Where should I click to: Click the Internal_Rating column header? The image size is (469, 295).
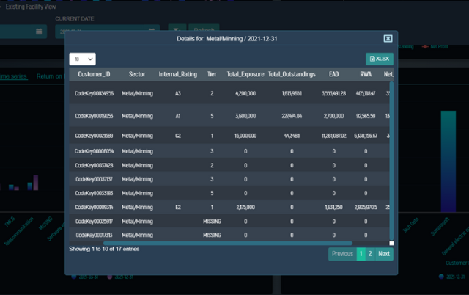(x=179, y=74)
